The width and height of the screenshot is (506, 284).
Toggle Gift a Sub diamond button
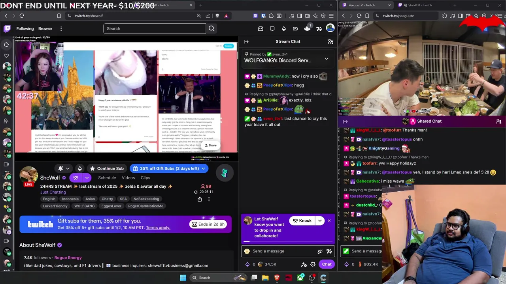pyautogui.click(x=80, y=168)
